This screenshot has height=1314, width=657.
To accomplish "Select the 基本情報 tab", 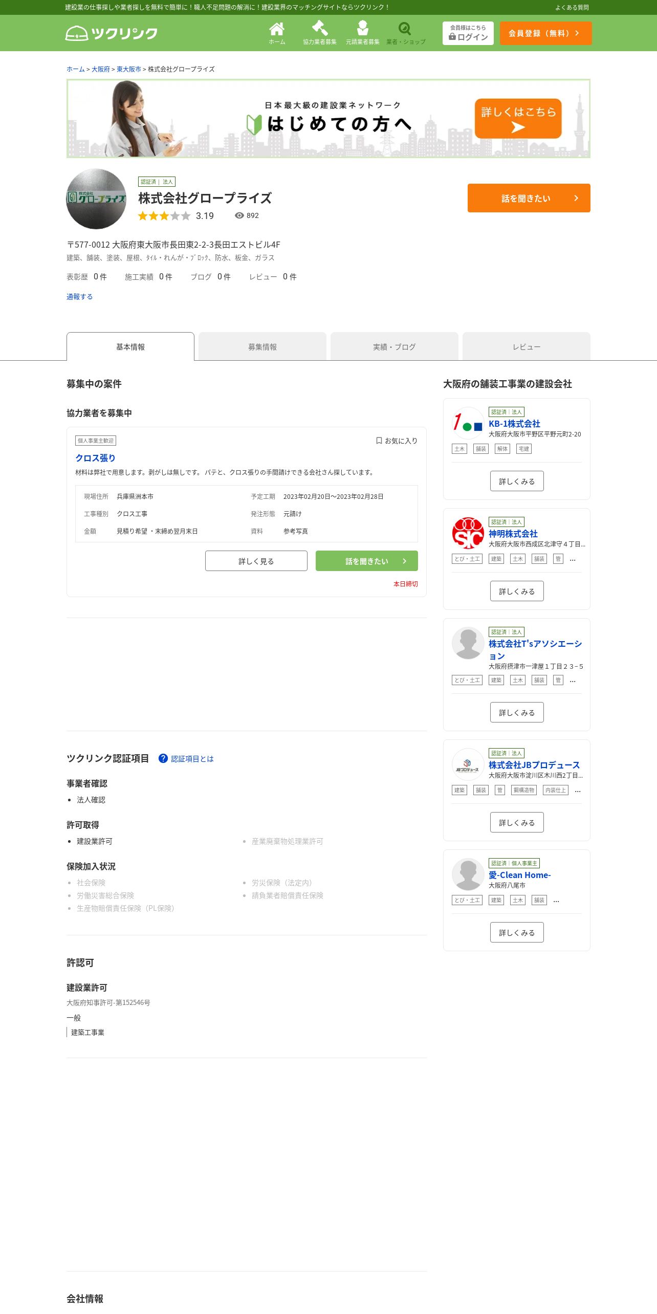I will (130, 346).
